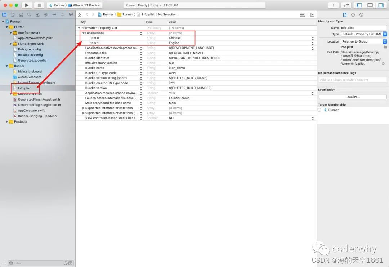The image size is (389, 267).
Task: Open the Find navigator magnifier icon
Action: click(29, 15)
